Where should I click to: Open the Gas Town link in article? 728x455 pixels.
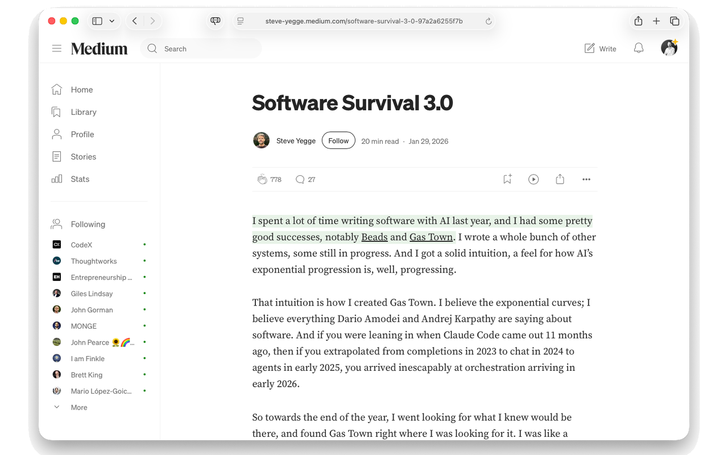[431, 237]
